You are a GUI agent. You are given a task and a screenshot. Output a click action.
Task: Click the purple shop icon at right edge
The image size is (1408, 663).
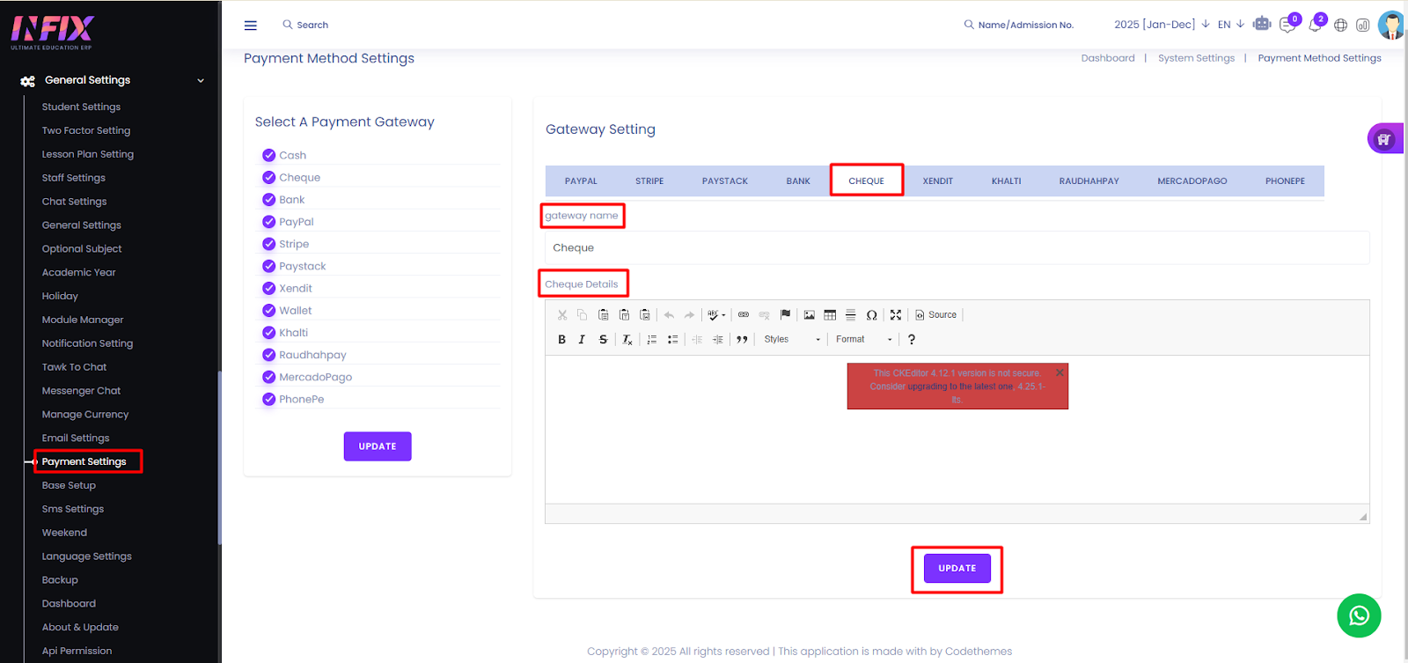[1384, 139]
